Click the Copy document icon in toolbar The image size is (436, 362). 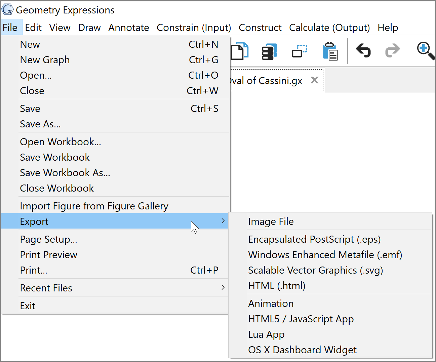(x=240, y=51)
